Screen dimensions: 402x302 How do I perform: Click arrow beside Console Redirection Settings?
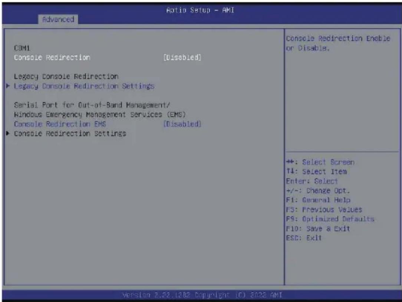click(x=8, y=133)
